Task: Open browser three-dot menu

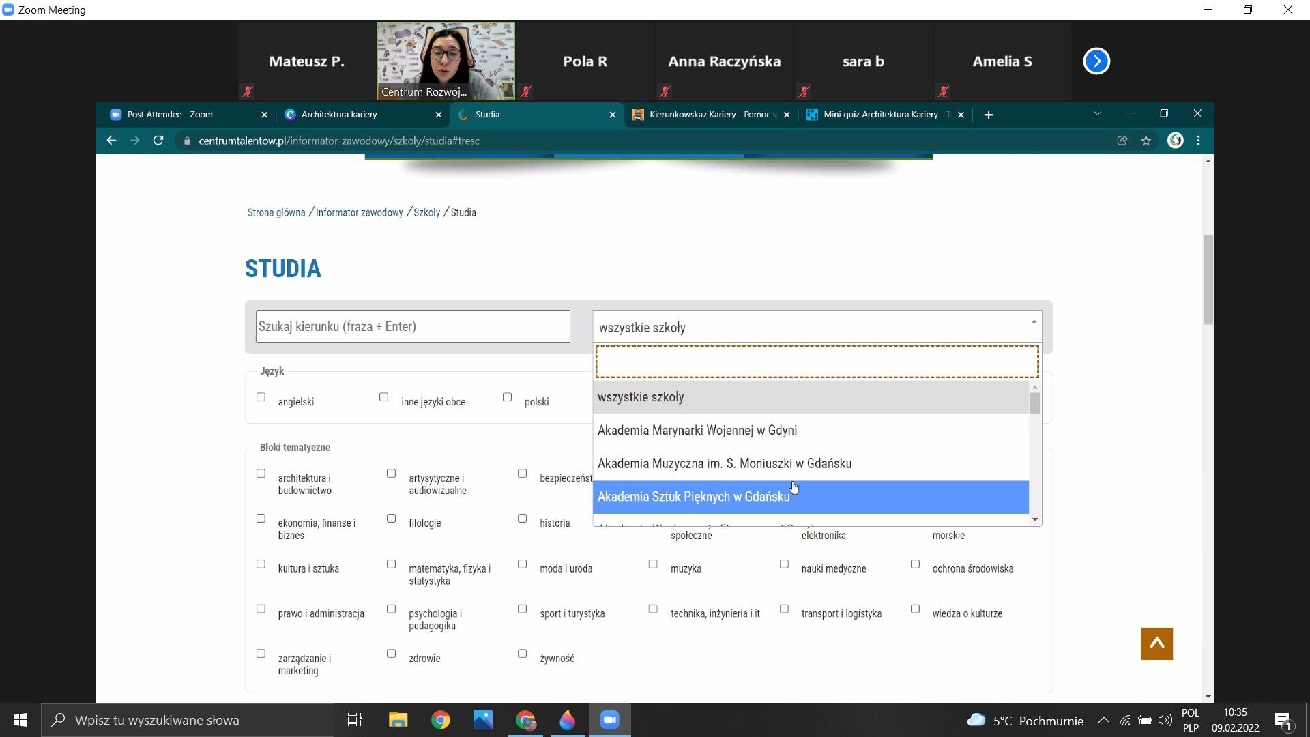Action: [1199, 141]
